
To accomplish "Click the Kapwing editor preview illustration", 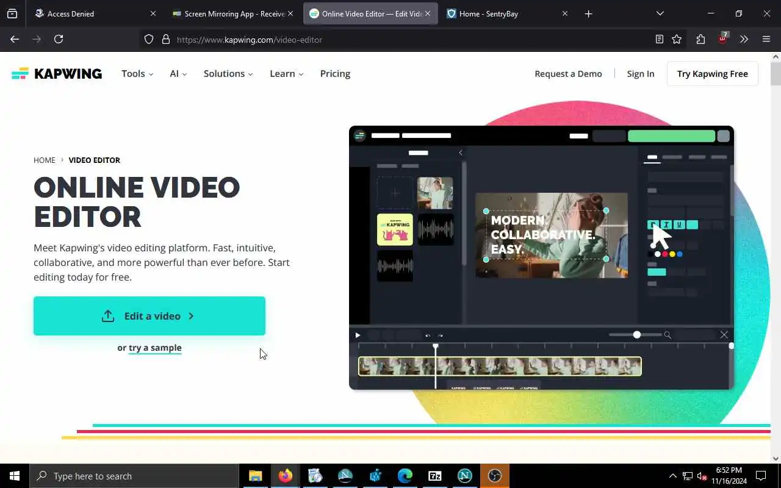I will 541,257.
